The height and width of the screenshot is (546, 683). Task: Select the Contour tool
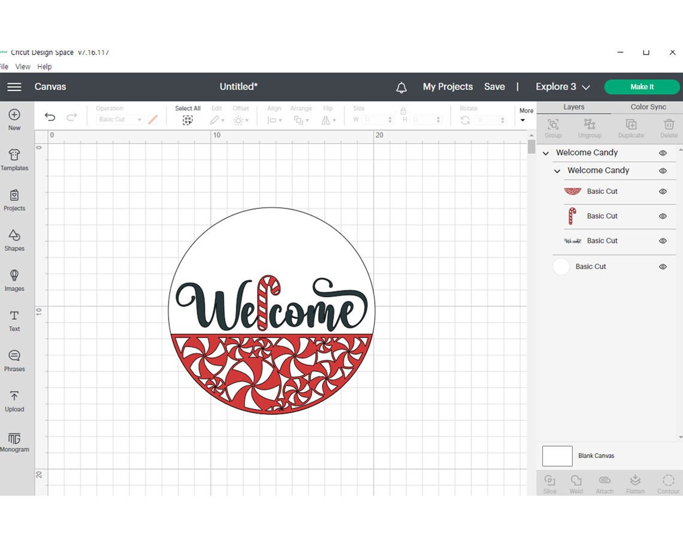668,483
